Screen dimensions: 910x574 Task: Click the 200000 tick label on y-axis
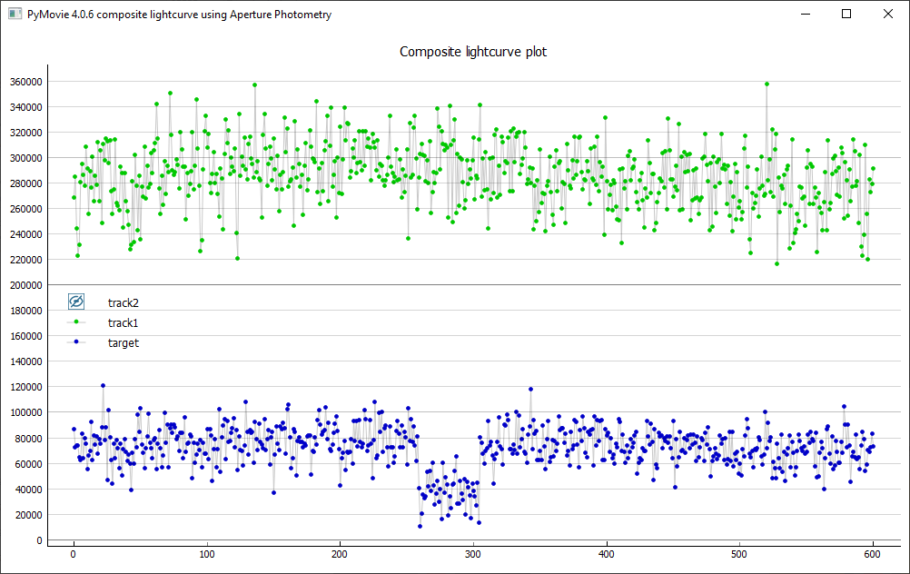pos(25,285)
